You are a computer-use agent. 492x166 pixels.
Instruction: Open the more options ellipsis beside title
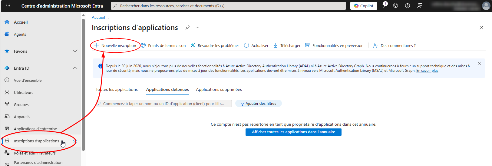[197, 28]
